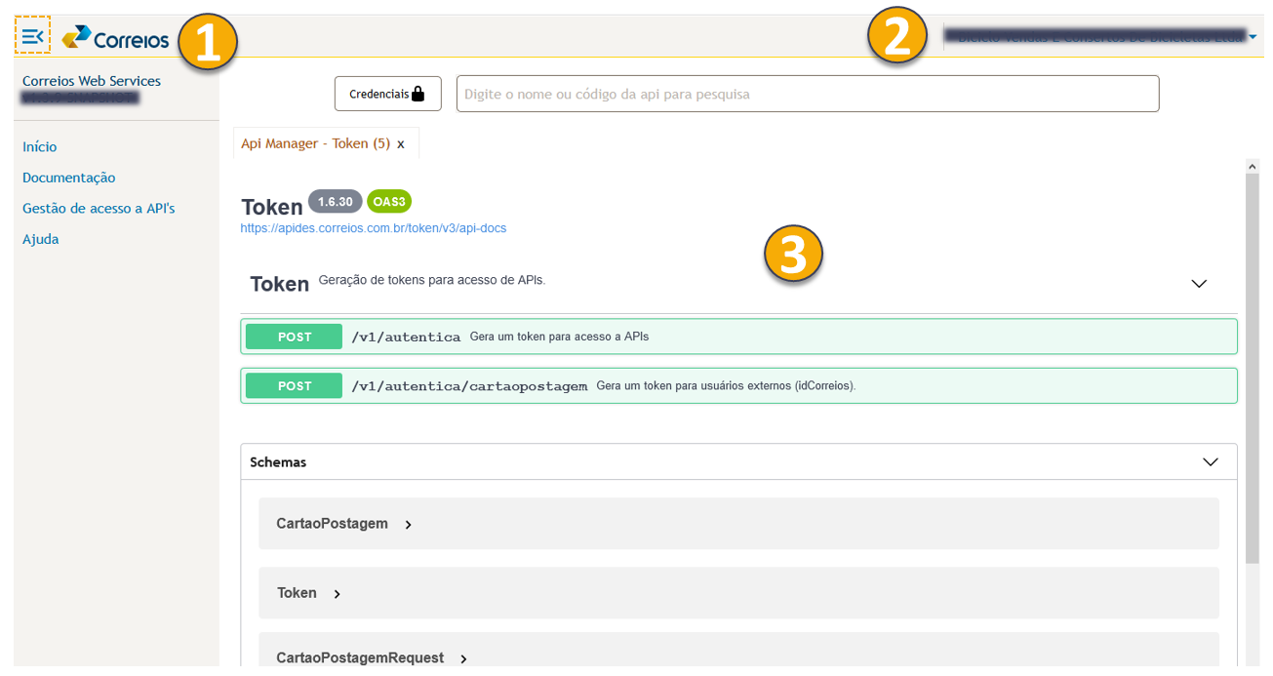The height and width of the screenshot is (676, 1273).
Task: Collapse the sidebar with the hamburger menu icon
Action: coord(33,37)
